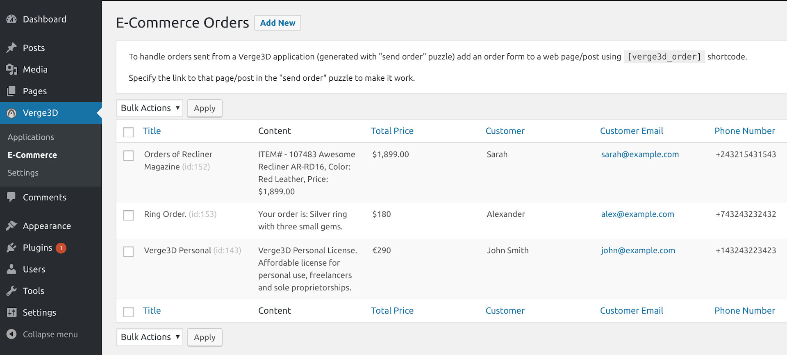Image resolution: width=787 pixels, height=355 pixels.
Task: Click the top Apply button
Action: click(205, 108)
